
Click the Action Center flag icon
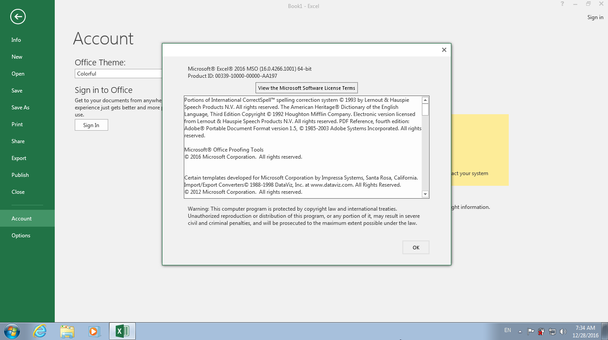point(531,332)
